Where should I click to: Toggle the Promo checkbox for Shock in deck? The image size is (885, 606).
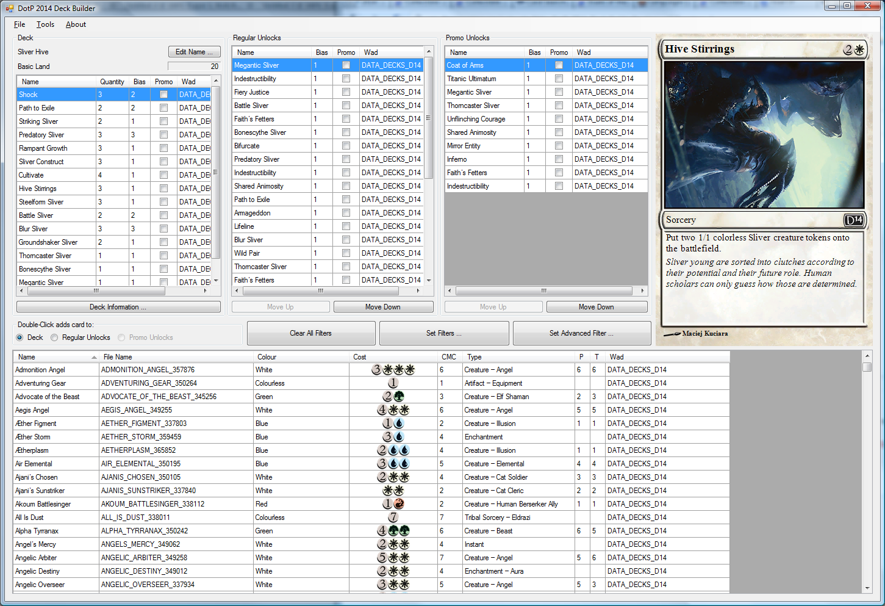point(163,95)
